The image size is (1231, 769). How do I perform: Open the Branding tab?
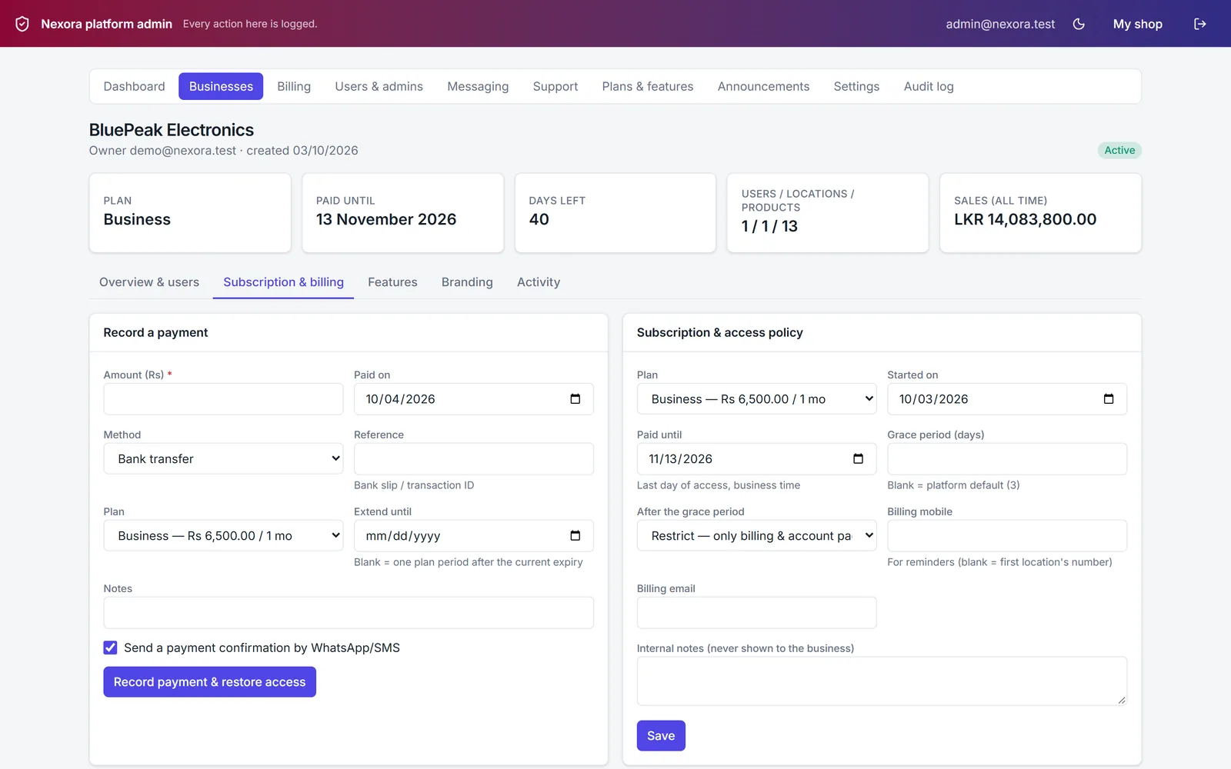[467, 282]
